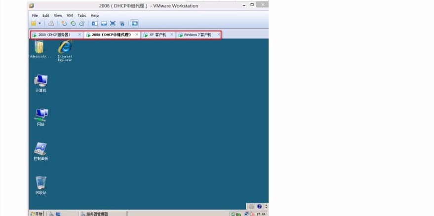Click the guest taskbar clock 17:44

[261, 214]
